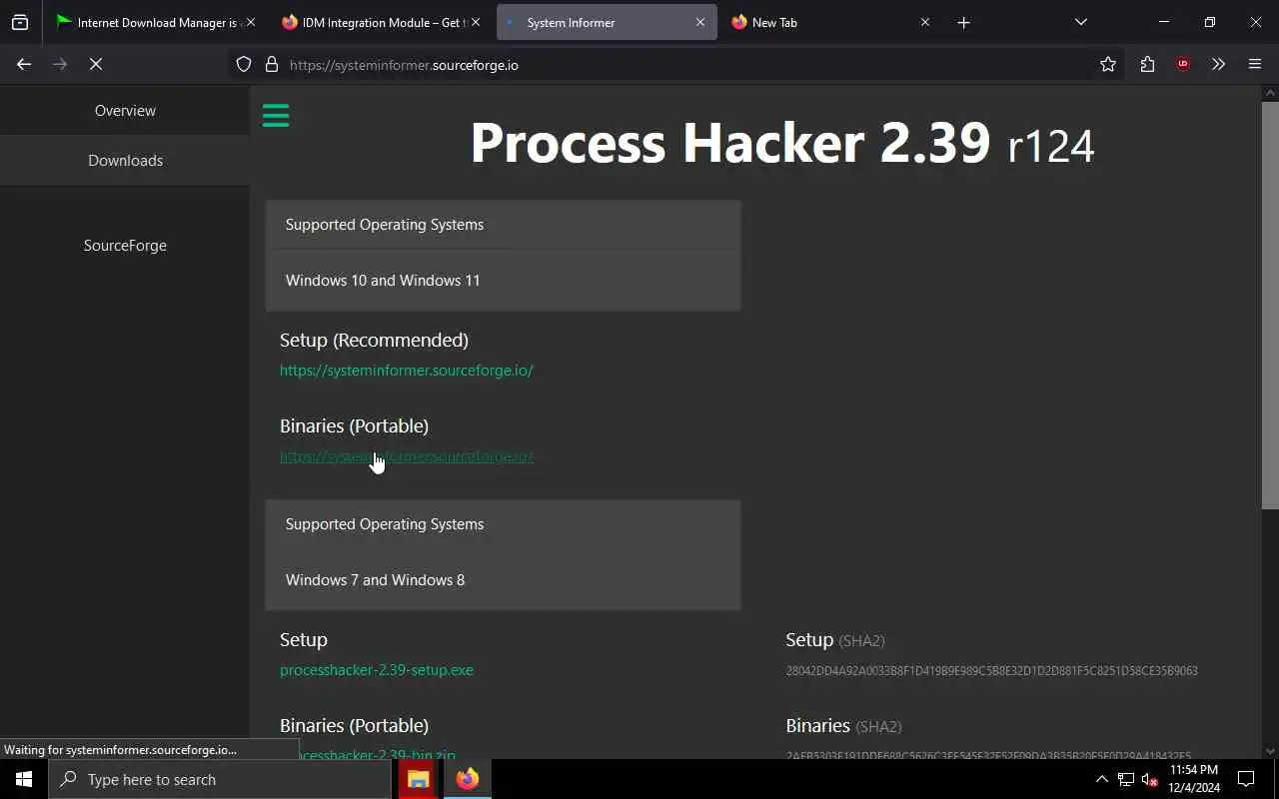Viewport: 1279px width, 799px height.
Task: Stop loading the current page
Action: tap(96, 64)
